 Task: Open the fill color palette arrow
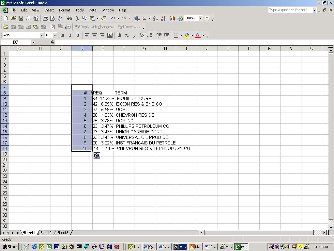(192, 35)
